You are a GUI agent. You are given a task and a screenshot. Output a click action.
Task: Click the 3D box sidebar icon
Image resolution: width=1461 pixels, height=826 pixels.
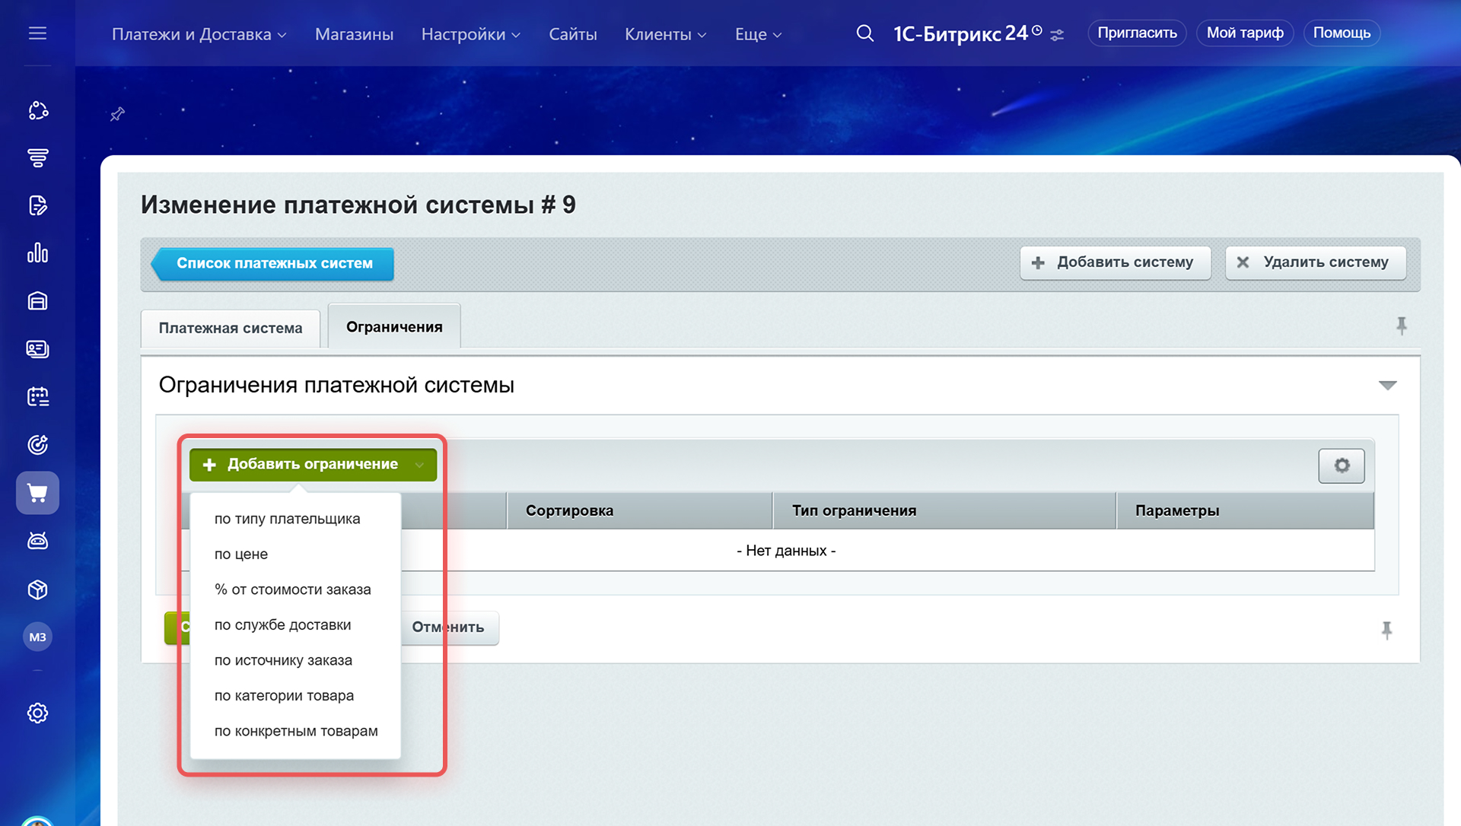[x=37, y=589]
